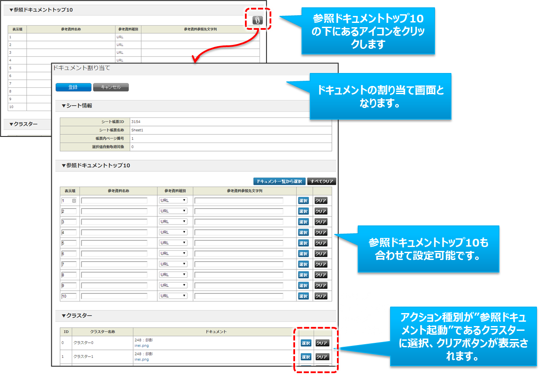Click the 選択 button for クラスター0

pos(306,343)
